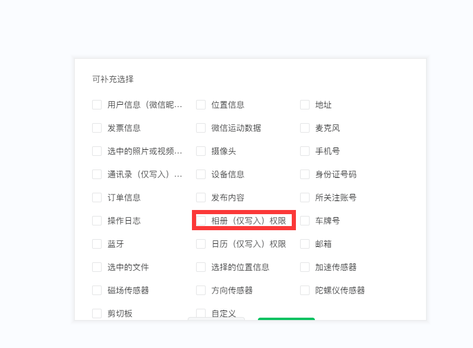Check the 日历（仅写入）权限 checkbox
The width and height of the screenshot is (473, 348).
(201, 244)
